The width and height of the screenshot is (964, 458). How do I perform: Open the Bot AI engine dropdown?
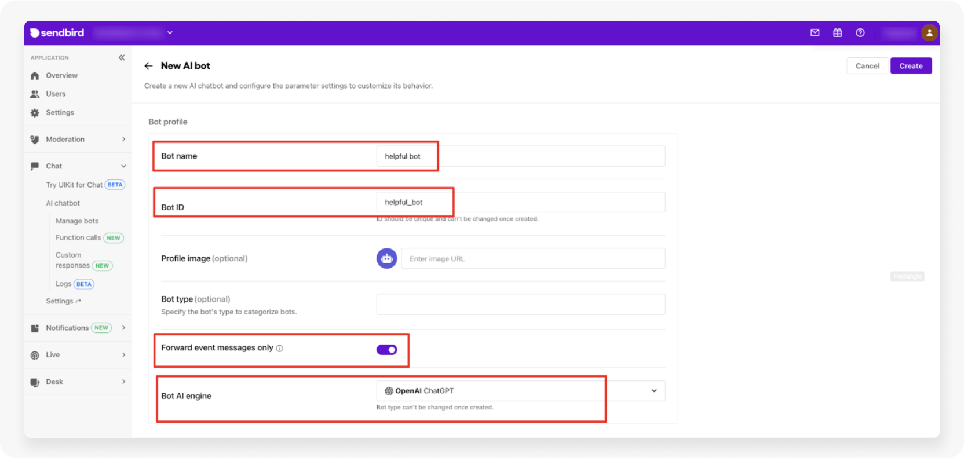coord(654,391)
